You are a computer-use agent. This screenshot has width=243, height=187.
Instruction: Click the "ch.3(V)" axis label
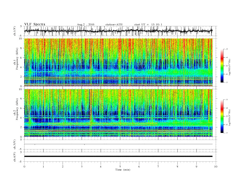pyautogui.click(x=15, y=145)
